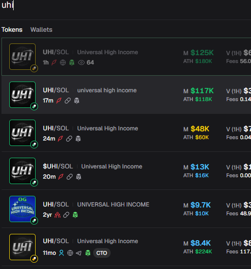
Task: Click the ATH $118K value
Action: coord(204,99)
